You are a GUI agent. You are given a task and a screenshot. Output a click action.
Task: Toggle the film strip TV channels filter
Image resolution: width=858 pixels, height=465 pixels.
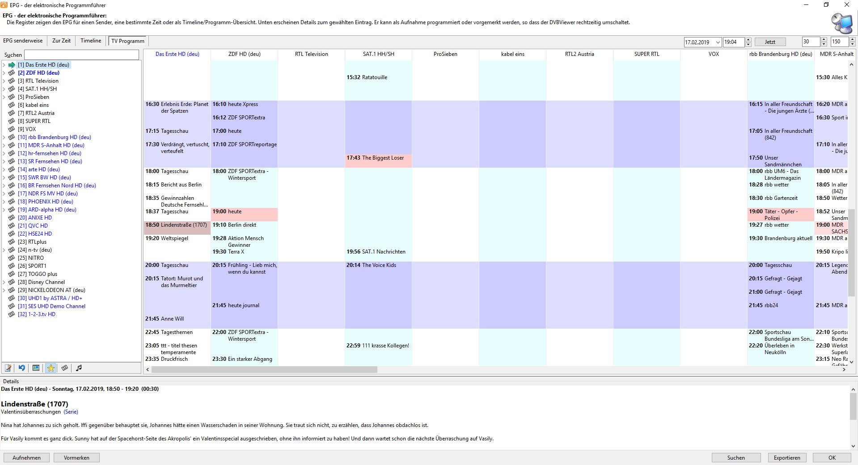pyautogui.click(x=65, y=368)
